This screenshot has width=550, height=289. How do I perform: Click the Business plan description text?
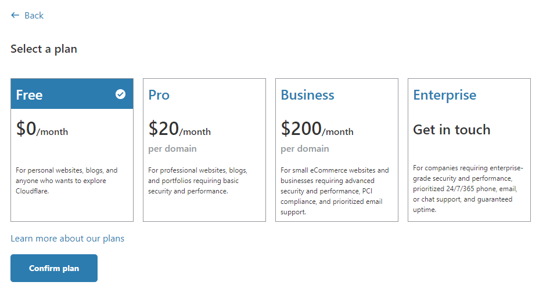[335, 191]
